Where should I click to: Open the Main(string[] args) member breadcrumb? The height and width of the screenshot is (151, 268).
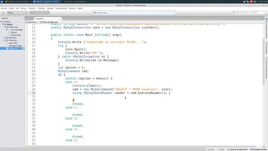pyautogui.click(x=49, y=22)
